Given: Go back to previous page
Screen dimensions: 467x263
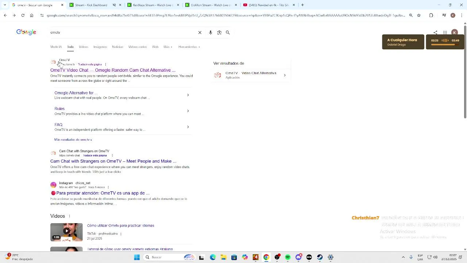Looking at the screenshot, I should (5, 15).
